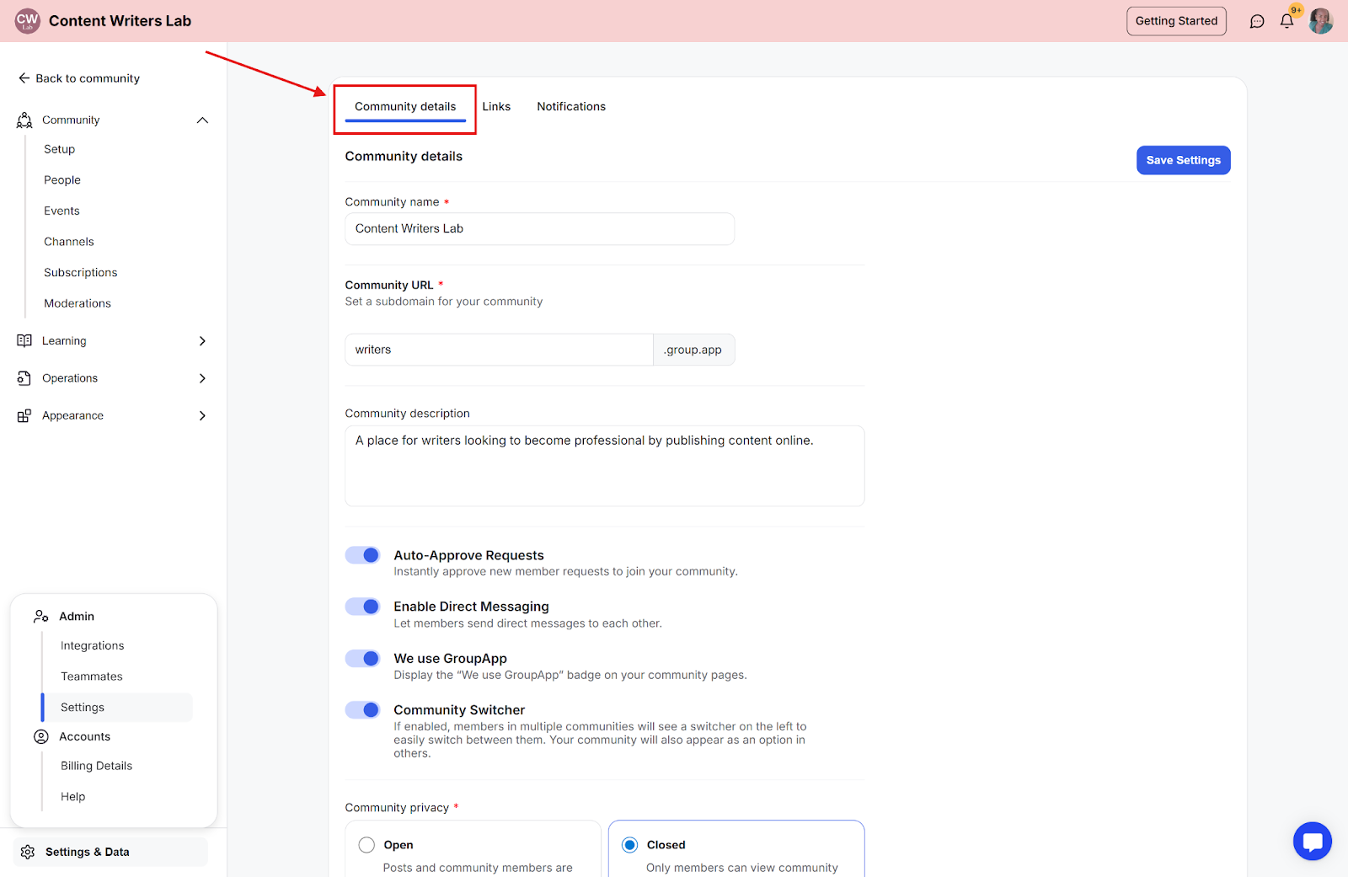The width and height of the screenshot is (1348, 877).
Task: Click the Content Writers Lab header title
Action: pos(120,21)
